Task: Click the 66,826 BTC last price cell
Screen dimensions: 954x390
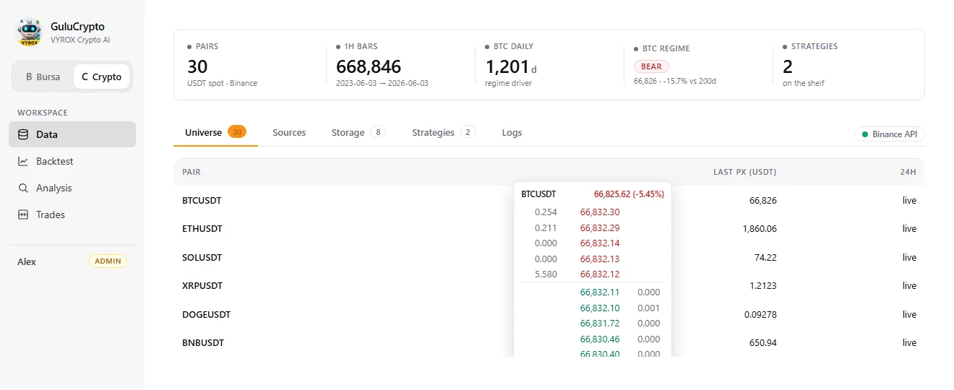Action: pos(763,200)
